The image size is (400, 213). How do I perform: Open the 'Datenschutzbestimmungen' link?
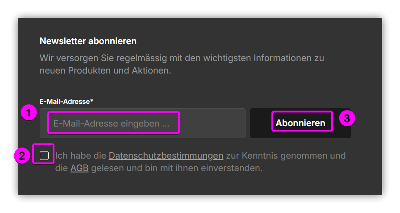click(166, 156)
